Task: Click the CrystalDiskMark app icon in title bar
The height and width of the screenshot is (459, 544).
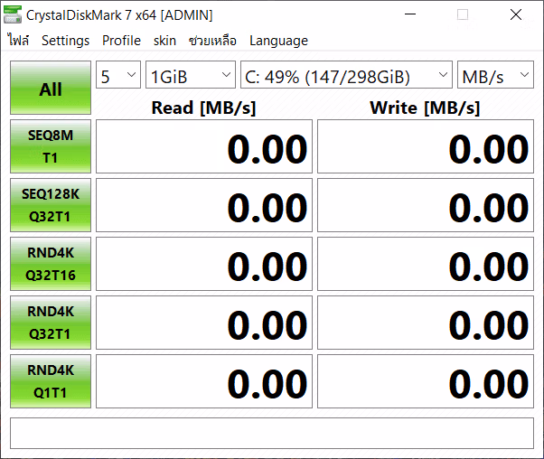Action: [13, 14]
